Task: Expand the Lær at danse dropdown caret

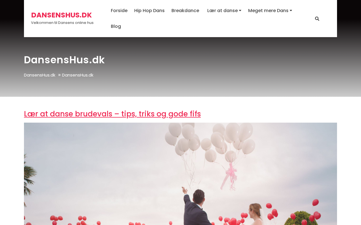Action: [x=240, y=11]
